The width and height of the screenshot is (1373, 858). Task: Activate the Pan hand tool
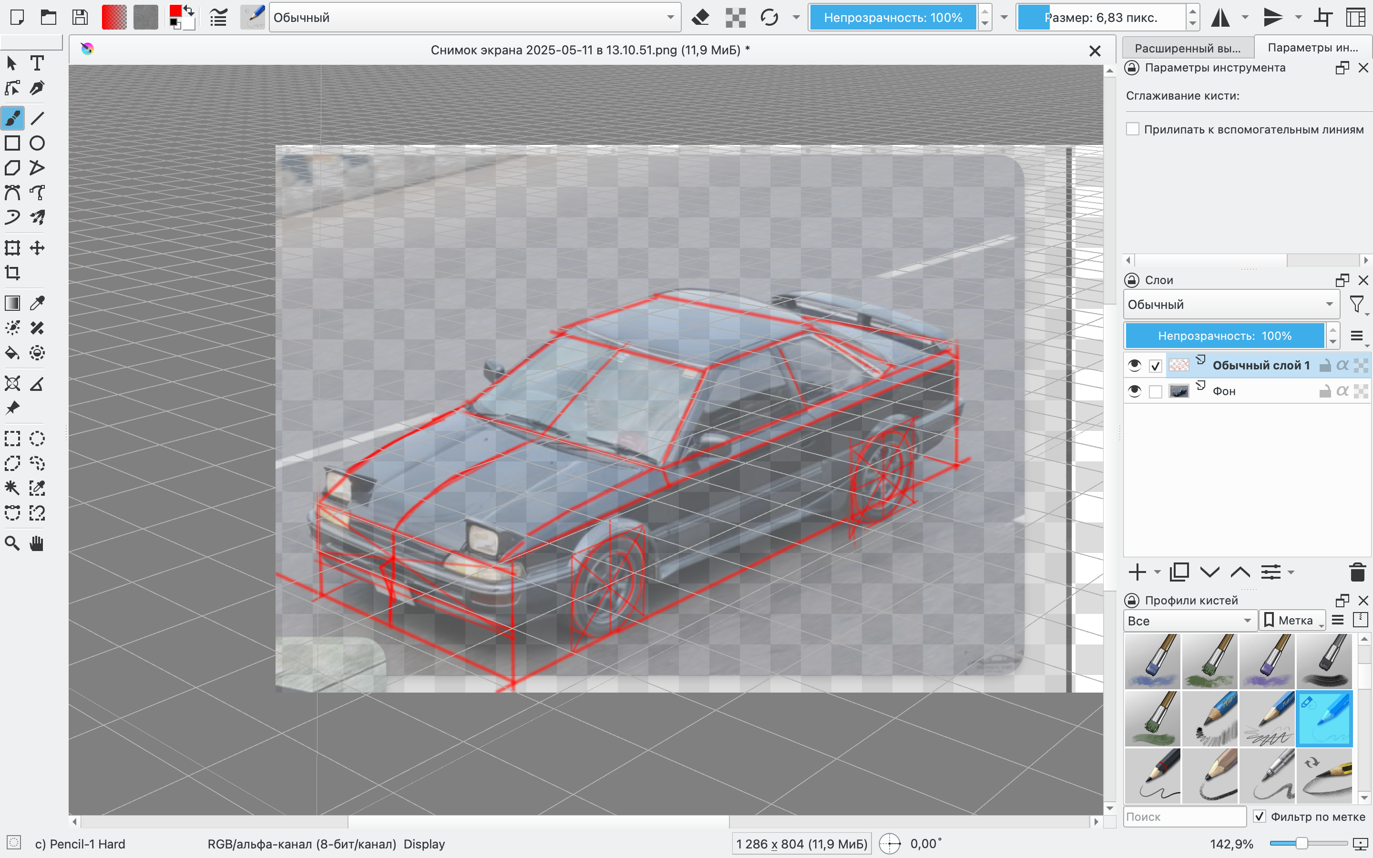[x=37, y=543]
